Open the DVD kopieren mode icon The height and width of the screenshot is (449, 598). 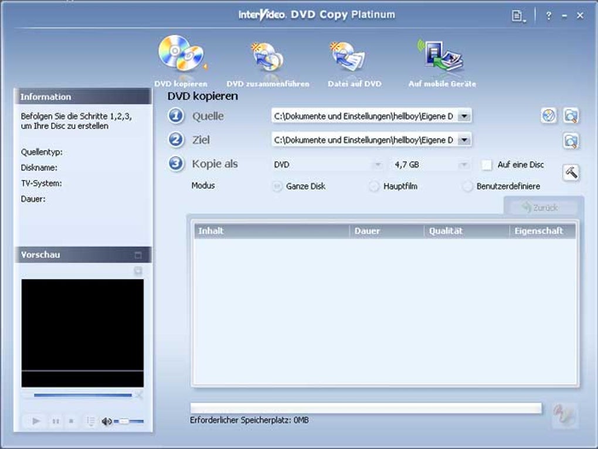[x=182, y=55]
